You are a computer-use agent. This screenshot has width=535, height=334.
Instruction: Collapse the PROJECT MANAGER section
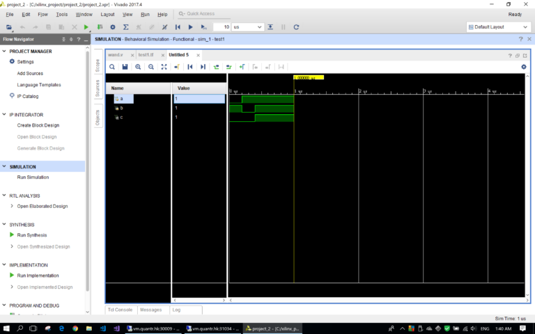(x=4, y=51)
